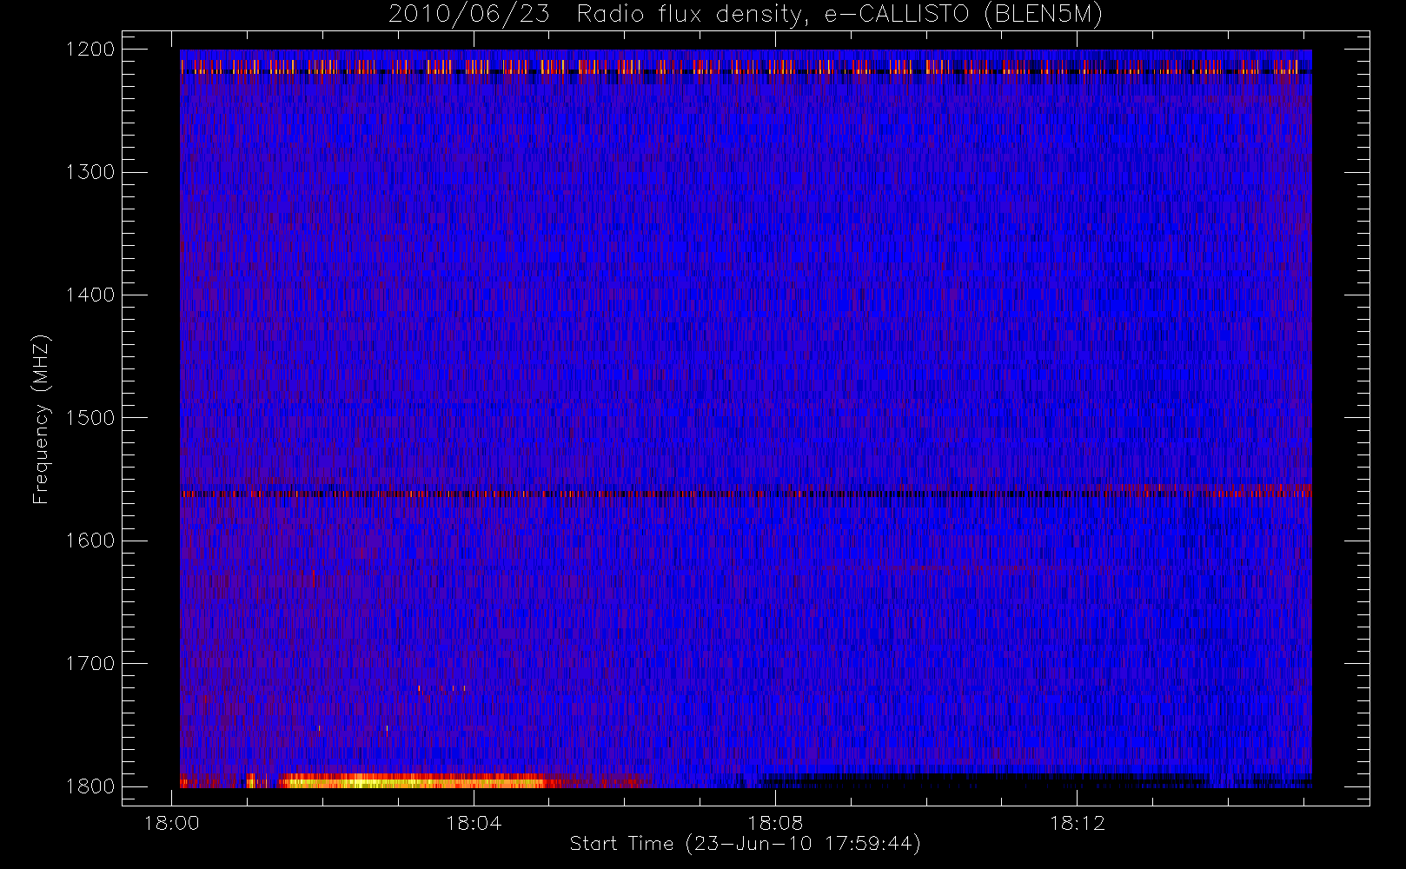Click the bright yellow burst near 1800 MHz

(x=413, y=781)
